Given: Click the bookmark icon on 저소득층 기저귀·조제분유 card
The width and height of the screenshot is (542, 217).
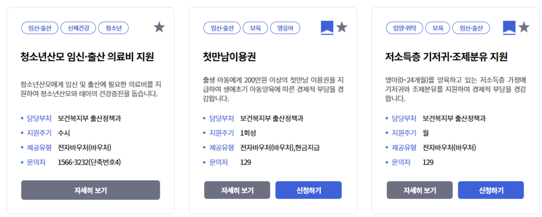Looking at the screenshot, I should click(509, 28).
